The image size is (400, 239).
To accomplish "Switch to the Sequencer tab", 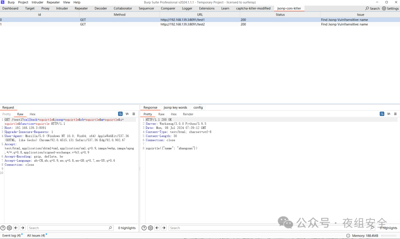I will pos(146,9).
